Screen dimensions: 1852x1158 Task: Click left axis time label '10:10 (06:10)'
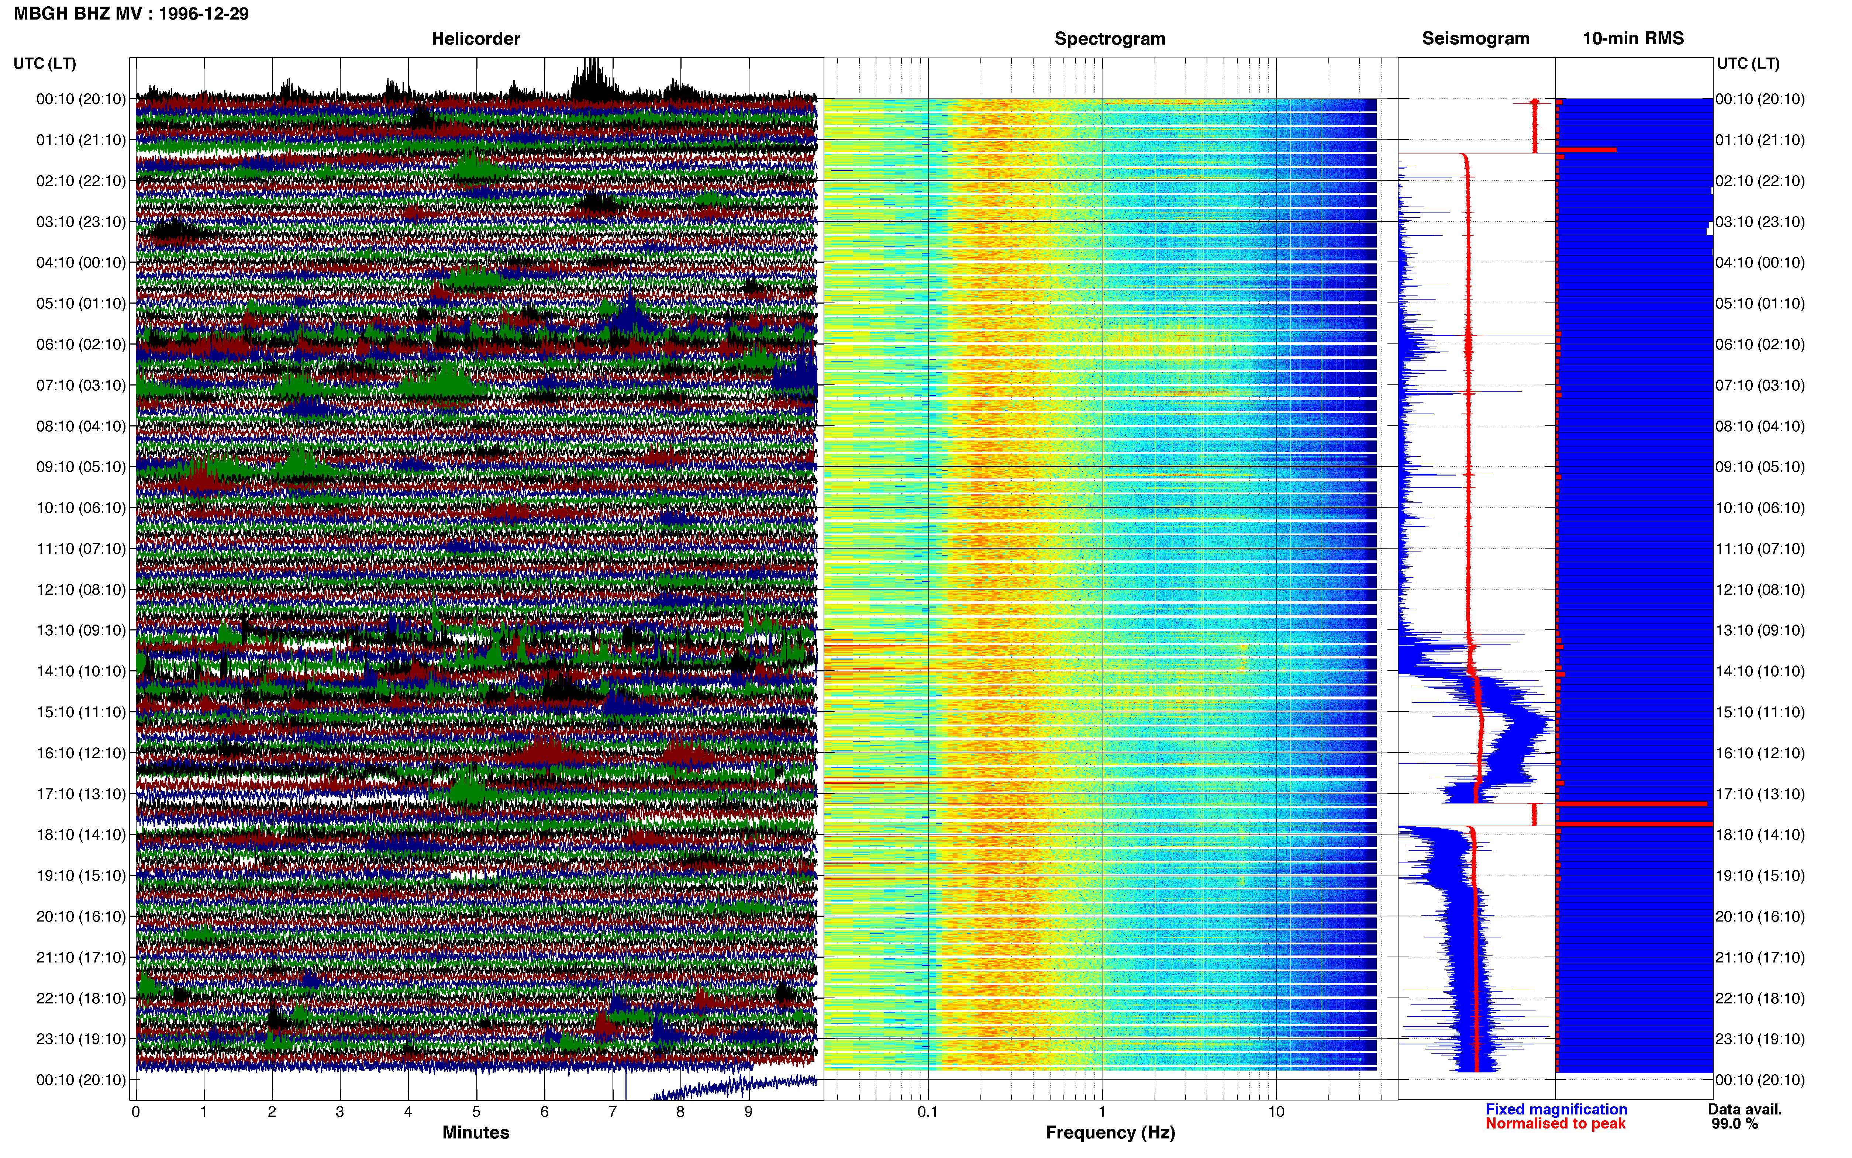tap(81, 508)
